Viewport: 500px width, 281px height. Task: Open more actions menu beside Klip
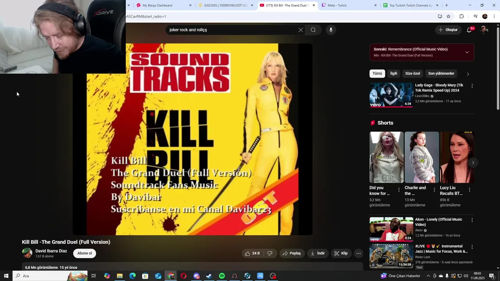coord(358,253)
